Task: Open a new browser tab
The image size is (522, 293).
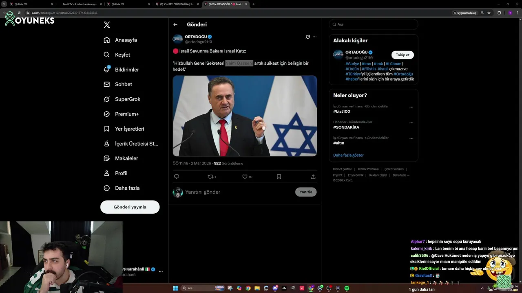Action: (x=253, y=4)
